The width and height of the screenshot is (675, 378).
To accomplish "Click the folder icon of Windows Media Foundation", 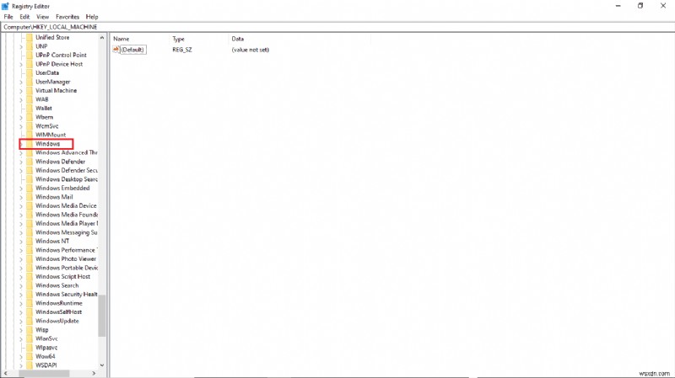I will (30, 215).
